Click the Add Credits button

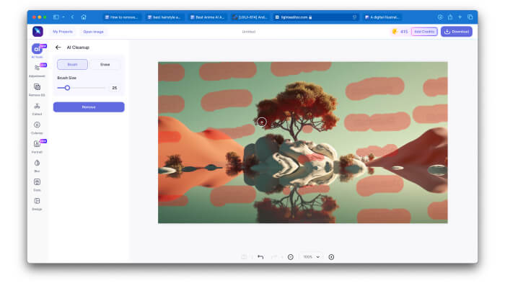(x=424, y=32)
